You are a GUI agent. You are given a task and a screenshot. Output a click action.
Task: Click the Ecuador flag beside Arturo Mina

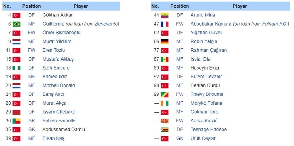coord(165,15)
